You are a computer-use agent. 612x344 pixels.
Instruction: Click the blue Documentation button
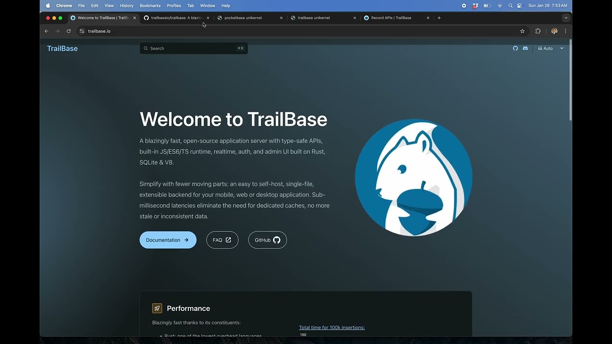pos(168,240)
